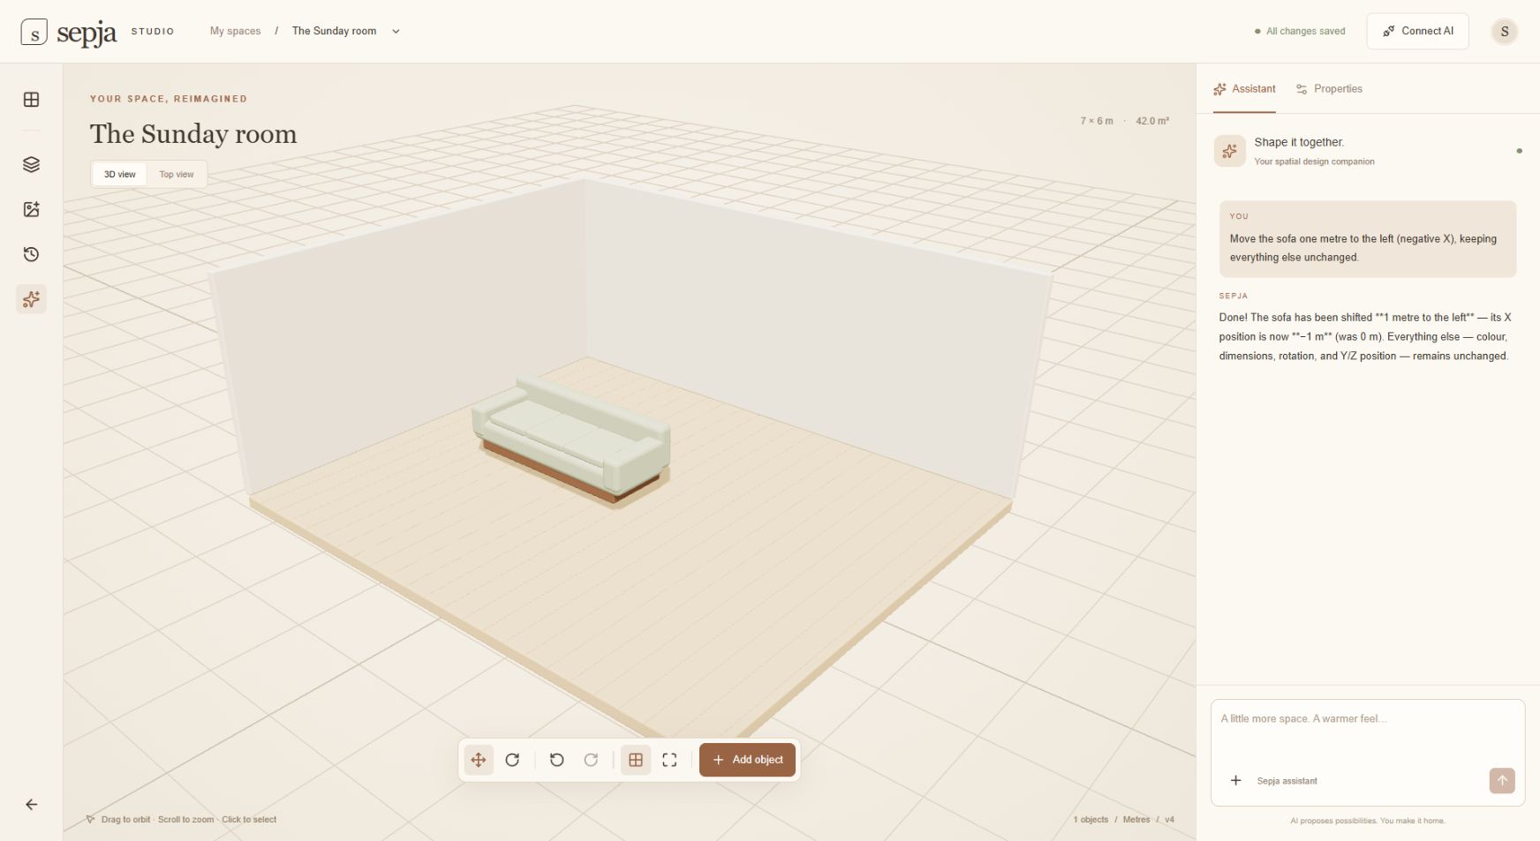Switch to 3D view
This screenshot has width=1540, height=841.
pos(120,174)
